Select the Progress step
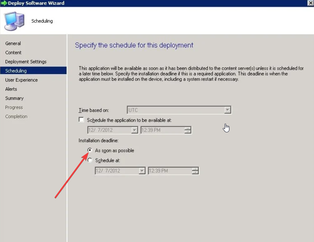Viewport: 314px width, 242px height. pyautogui.click(x=14, y=107)
